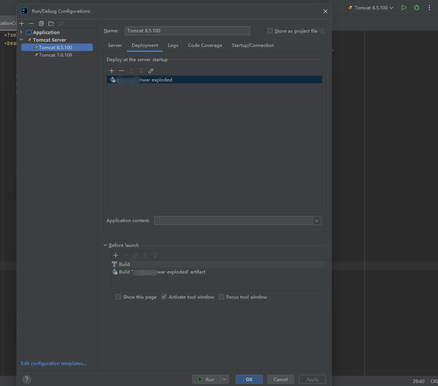Move Before launch task down
Screen dimensions: 438x386
coord(155,255)
